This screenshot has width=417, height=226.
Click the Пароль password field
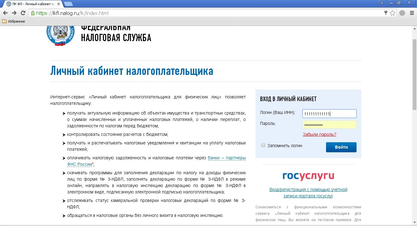329,125
